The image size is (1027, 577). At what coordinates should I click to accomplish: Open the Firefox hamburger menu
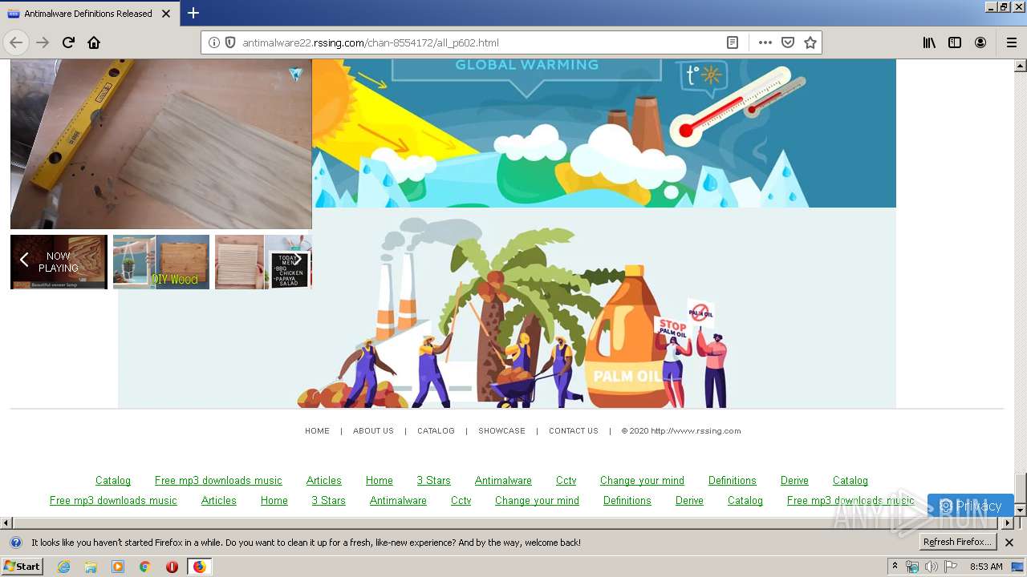(x=1011, y=42)
